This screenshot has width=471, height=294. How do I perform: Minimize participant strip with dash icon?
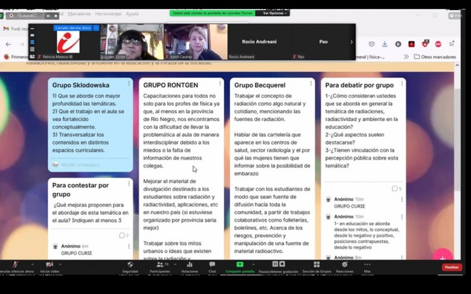[x=32, y=29]
